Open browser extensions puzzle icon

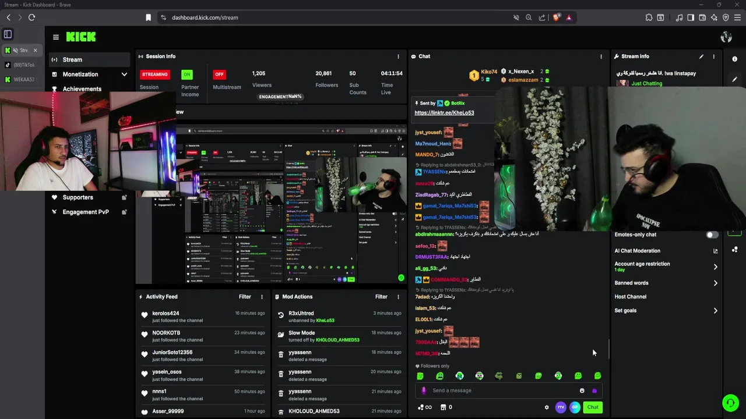(x=649, y=17)
